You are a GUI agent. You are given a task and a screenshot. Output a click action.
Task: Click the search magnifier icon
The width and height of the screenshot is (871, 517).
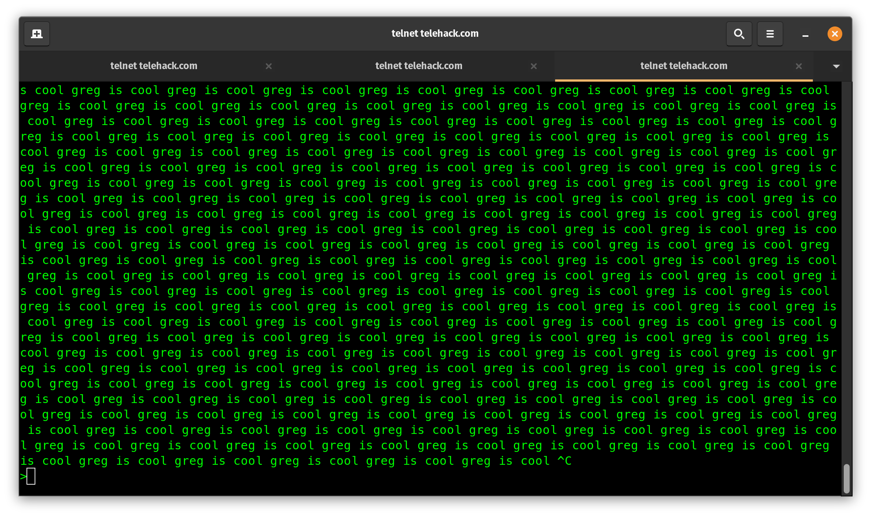tap(739, 34)
